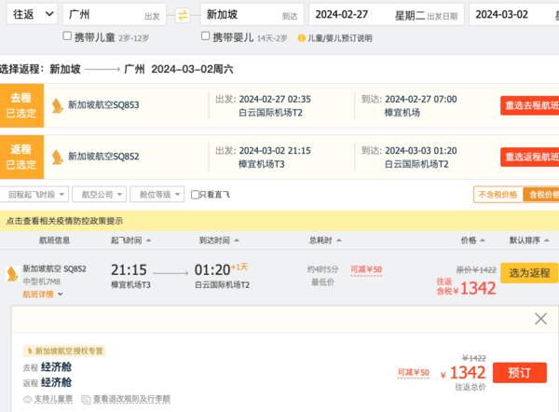
Task: Click 可减¥50 discount in fare panel
Action: click(x=413, y=373)
